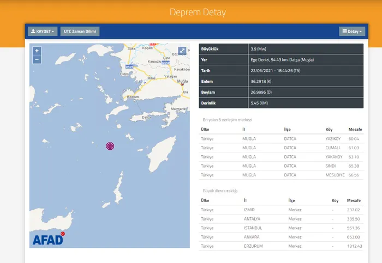Click the earthquake epicenter marker
The image size is (382, 263).
click(110, 146)
